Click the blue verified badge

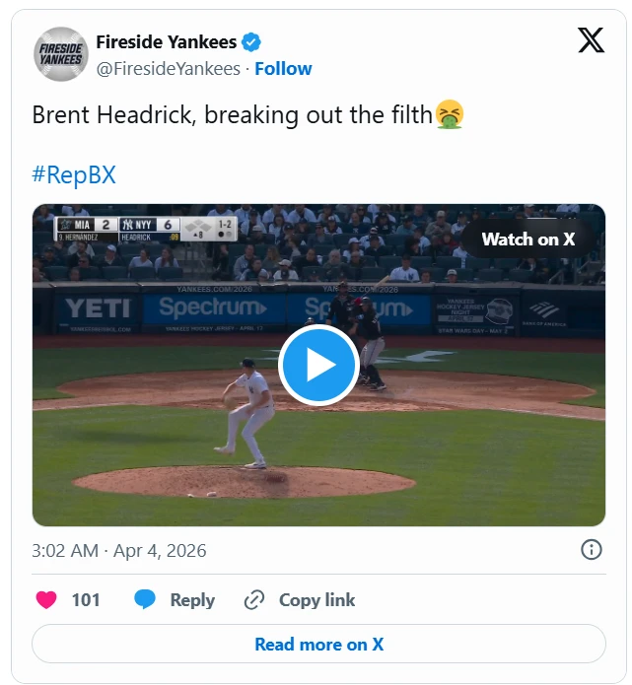[x=253, y=42]
